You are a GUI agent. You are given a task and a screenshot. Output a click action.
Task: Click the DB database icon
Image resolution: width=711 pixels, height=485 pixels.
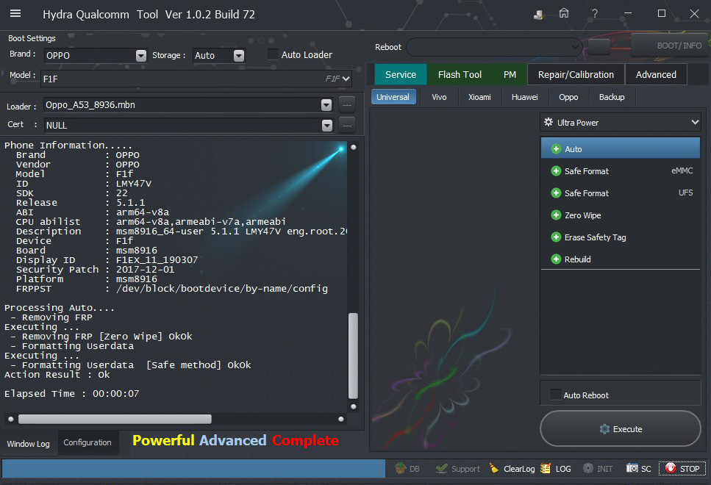click(401, 468)
